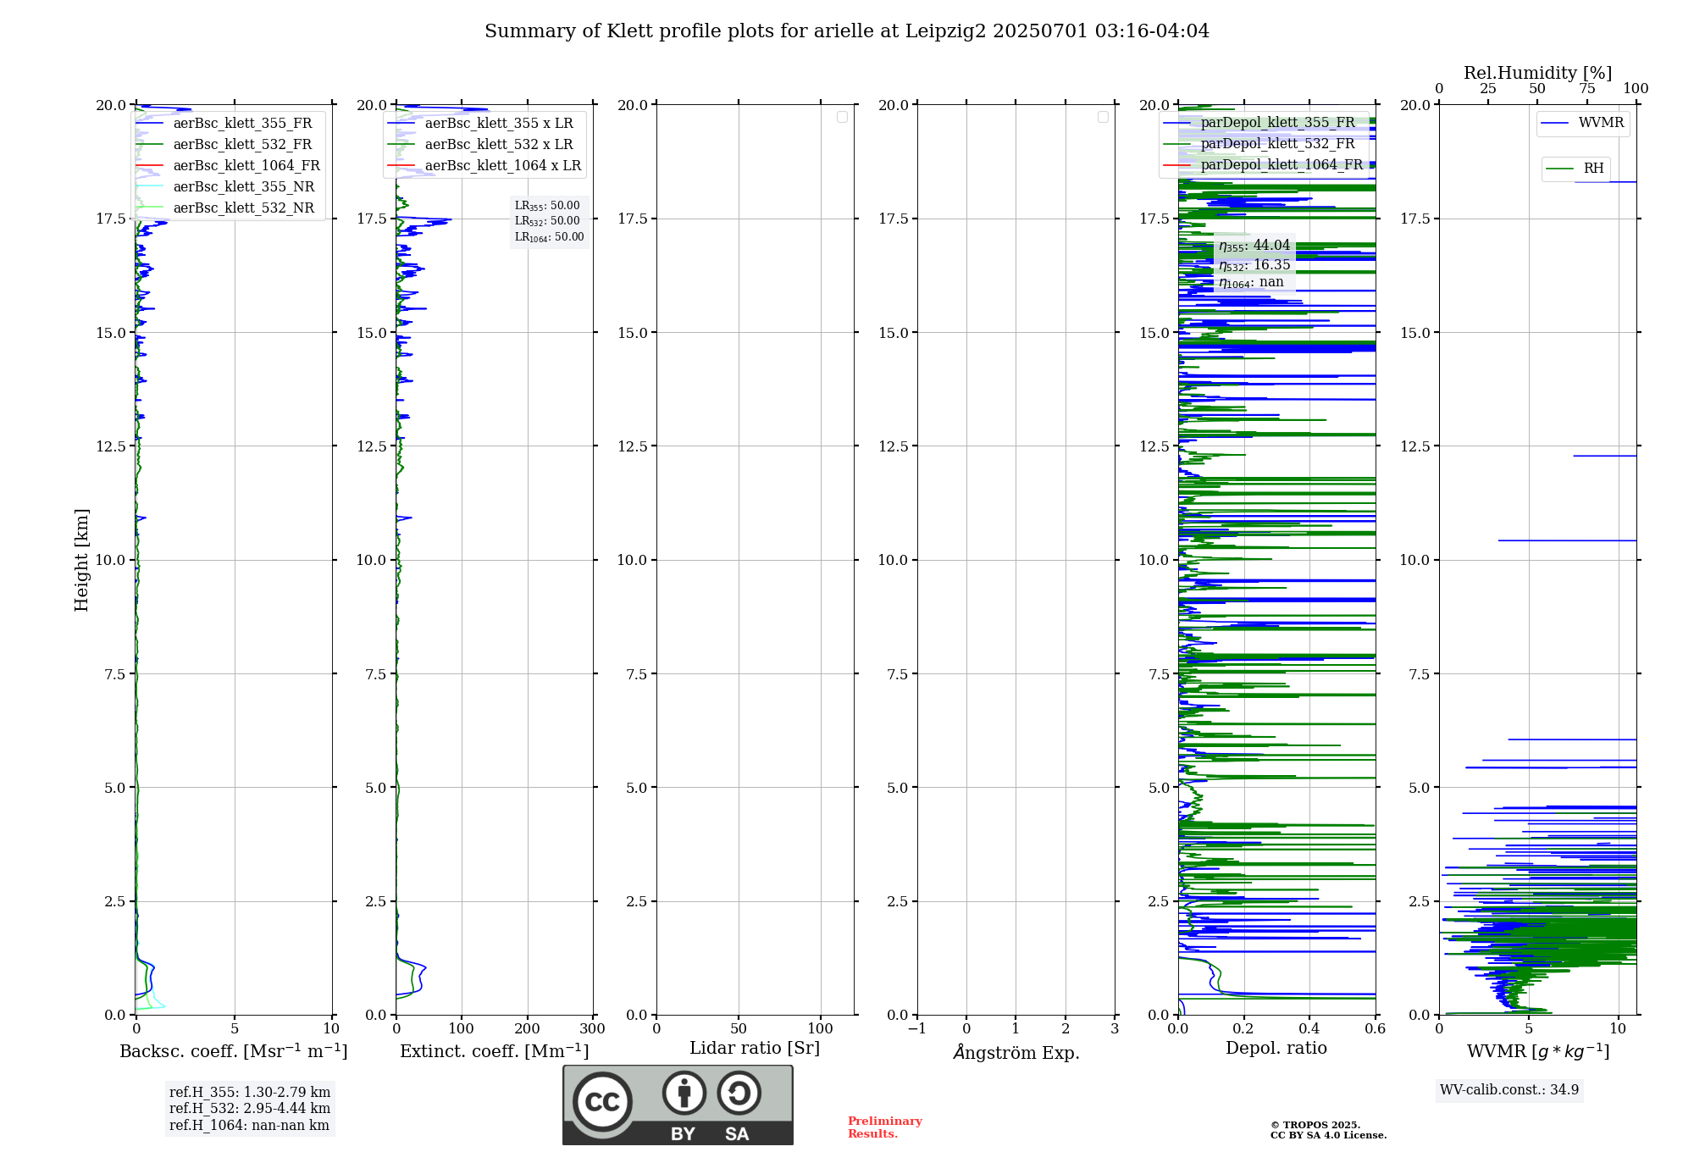Click the red 'Preliminary Results.' text

click(x=885, y=1127)
